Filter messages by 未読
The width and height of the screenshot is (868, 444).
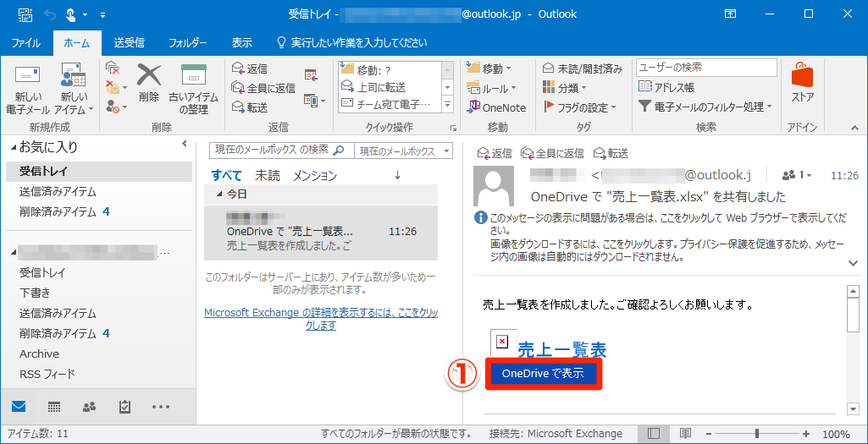pyautogui.click(x=268, y=176)
